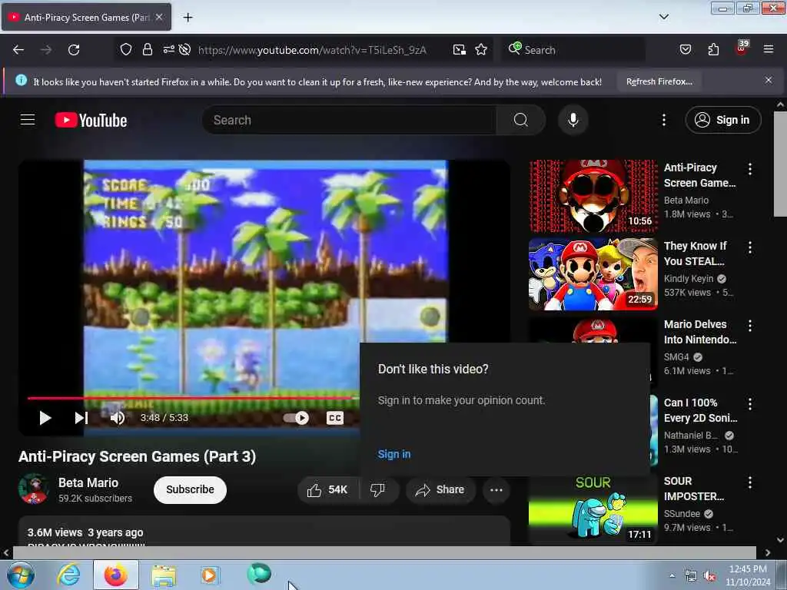Open the Pocket save icon
The height and width of the screenshot is (590, 787).
coord(685,49)
